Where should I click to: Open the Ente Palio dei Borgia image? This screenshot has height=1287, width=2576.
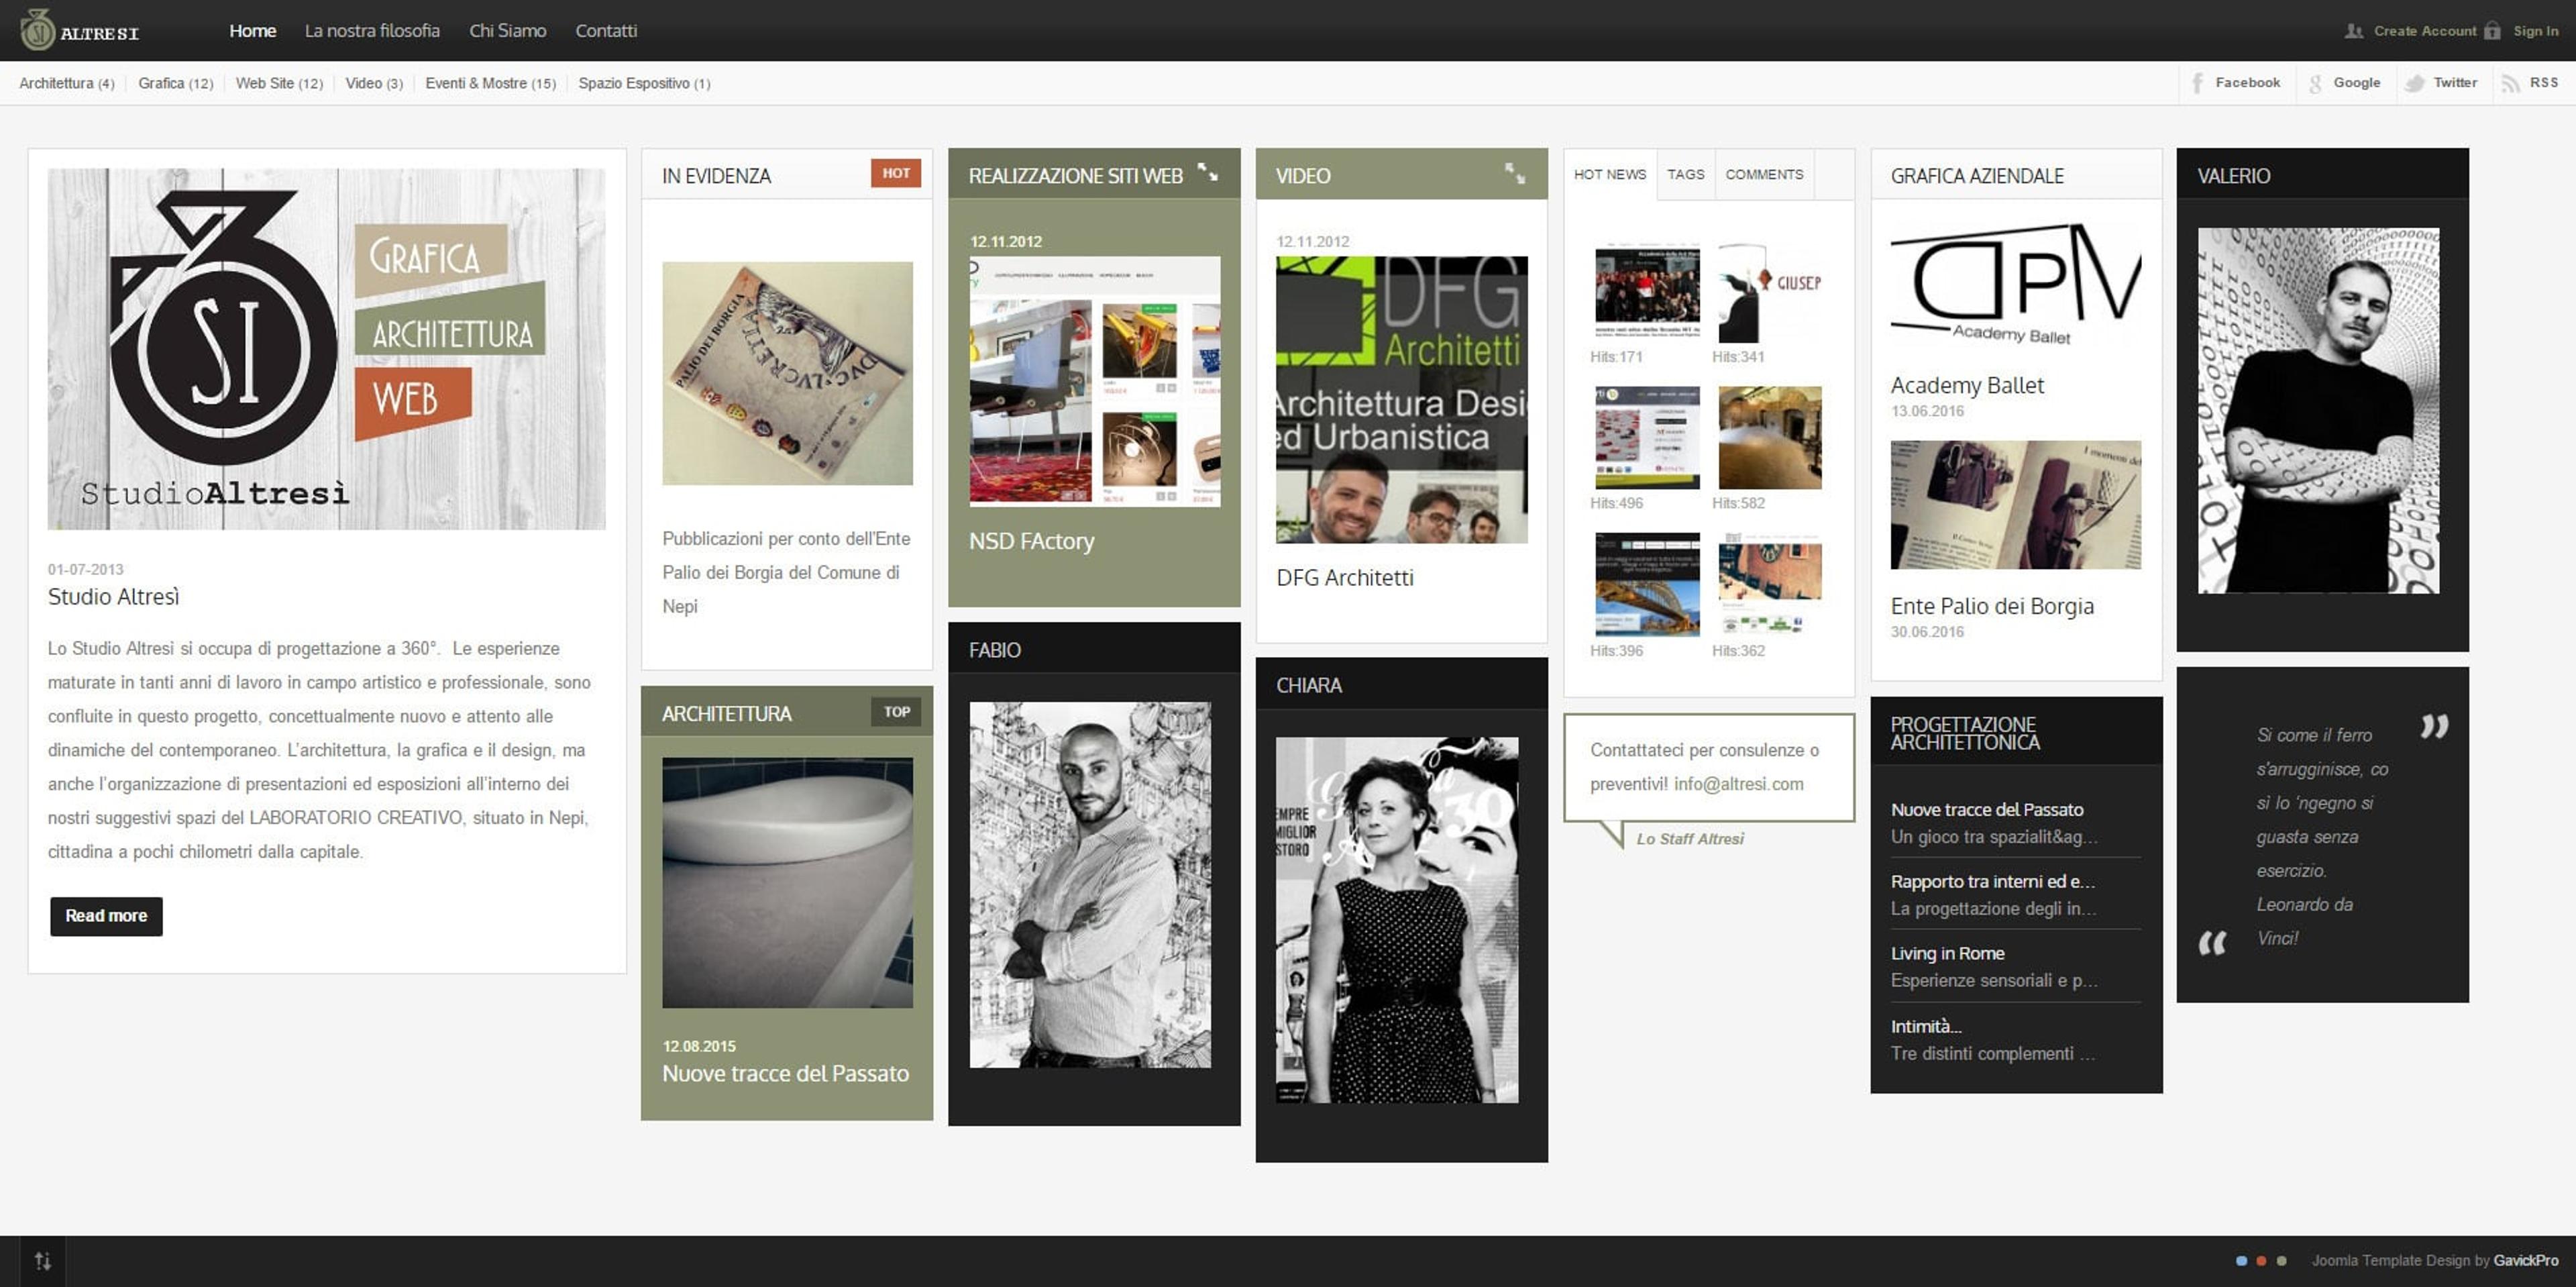pyautogui.click(x=2015, y=505)
